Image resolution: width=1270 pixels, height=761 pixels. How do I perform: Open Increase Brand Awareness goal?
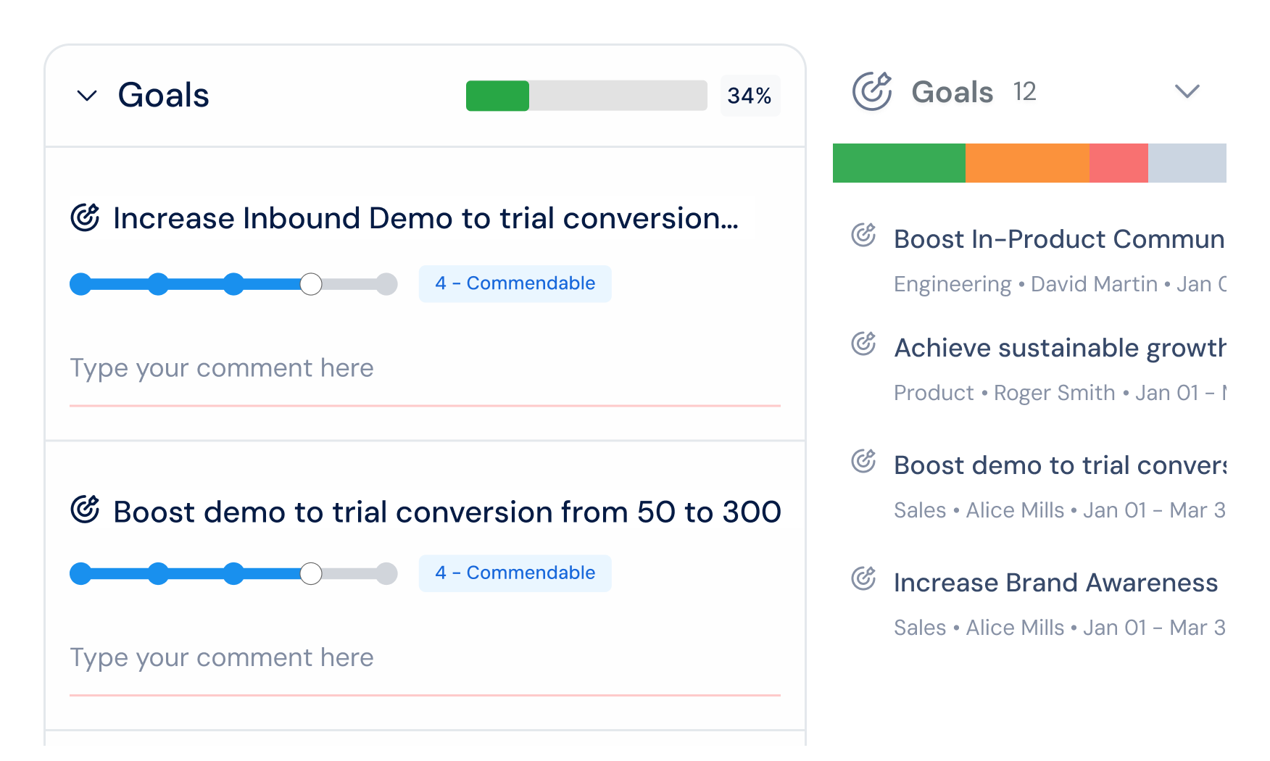[x=1055, y=583]
